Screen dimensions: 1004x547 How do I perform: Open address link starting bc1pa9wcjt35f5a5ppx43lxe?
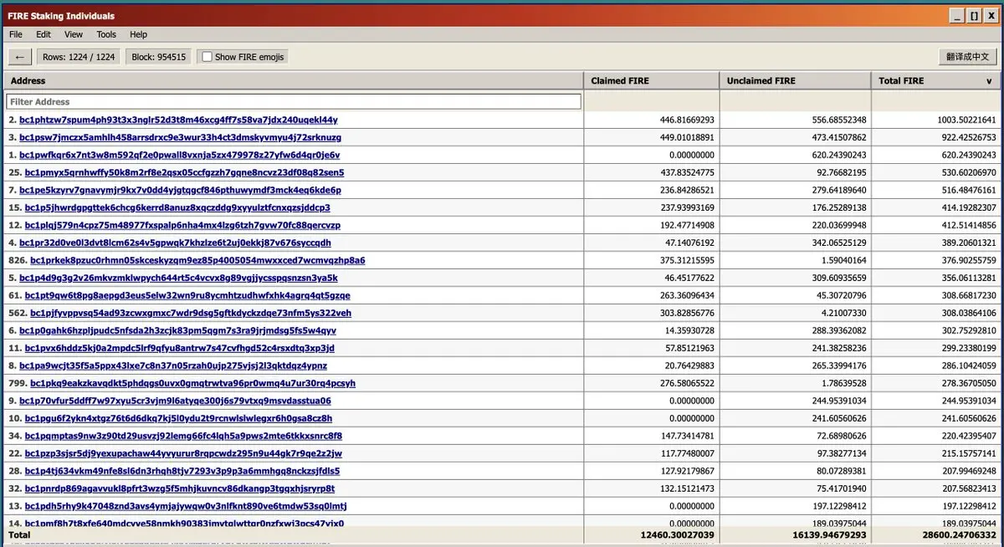point(173,366)
